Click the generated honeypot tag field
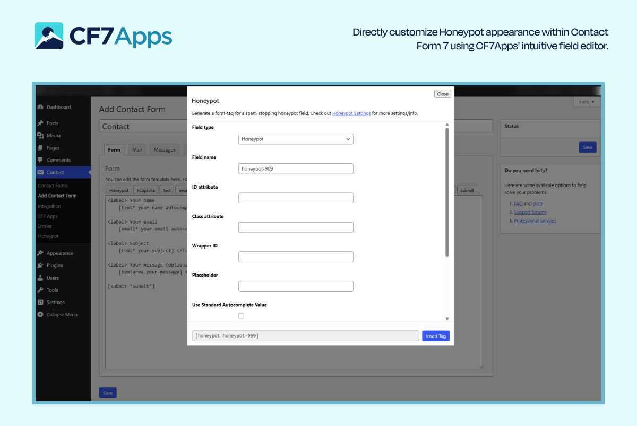This screenshot has height=426, width=637. point(305,336)
